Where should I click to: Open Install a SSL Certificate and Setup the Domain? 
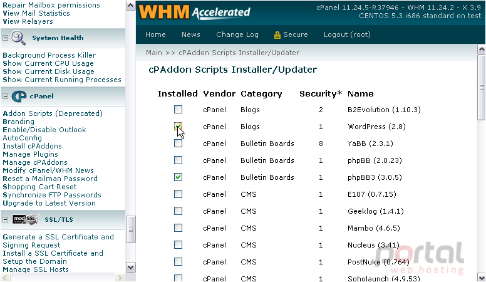[x=53, y=257]
